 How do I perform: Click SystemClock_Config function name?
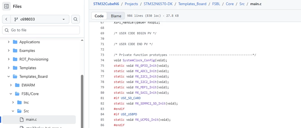point(139,60)
